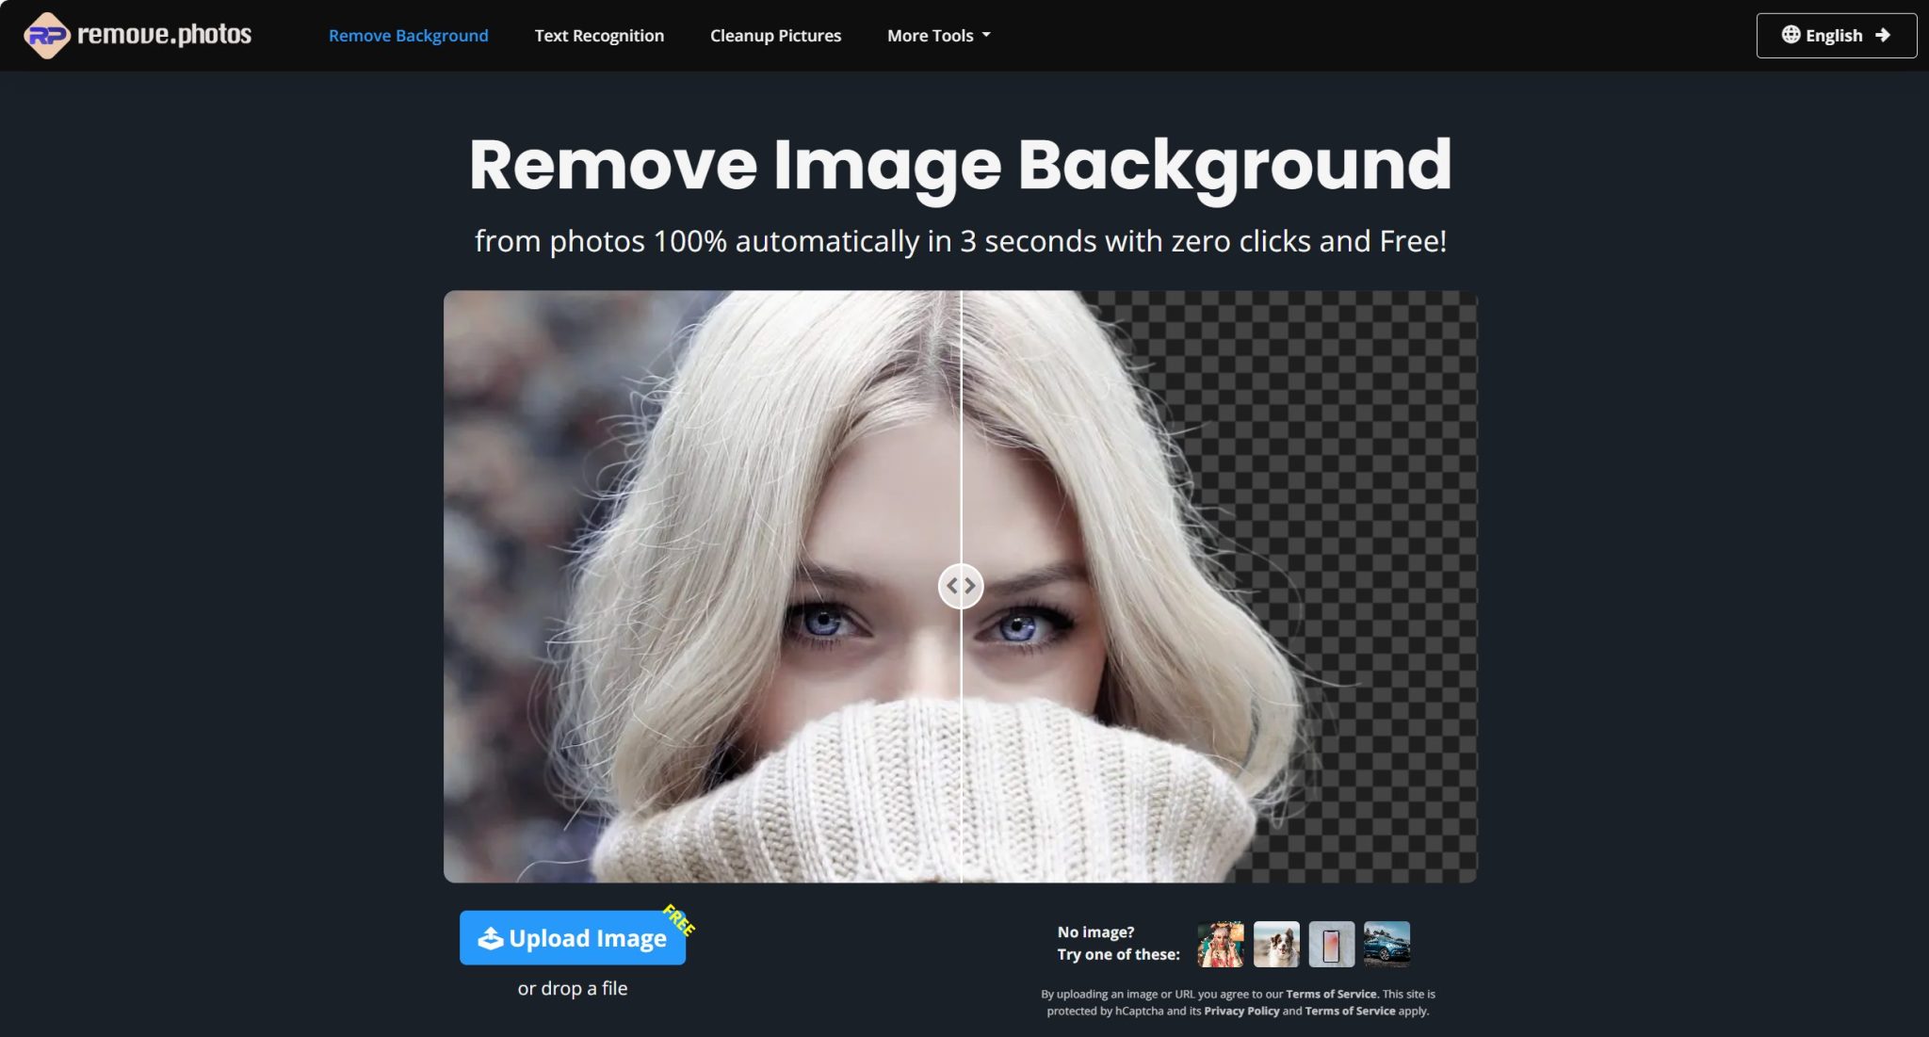Open the hCaptcha Terms of Service link
This screenshot has height=1037, width=1929.
[x=1350, y=1011]
